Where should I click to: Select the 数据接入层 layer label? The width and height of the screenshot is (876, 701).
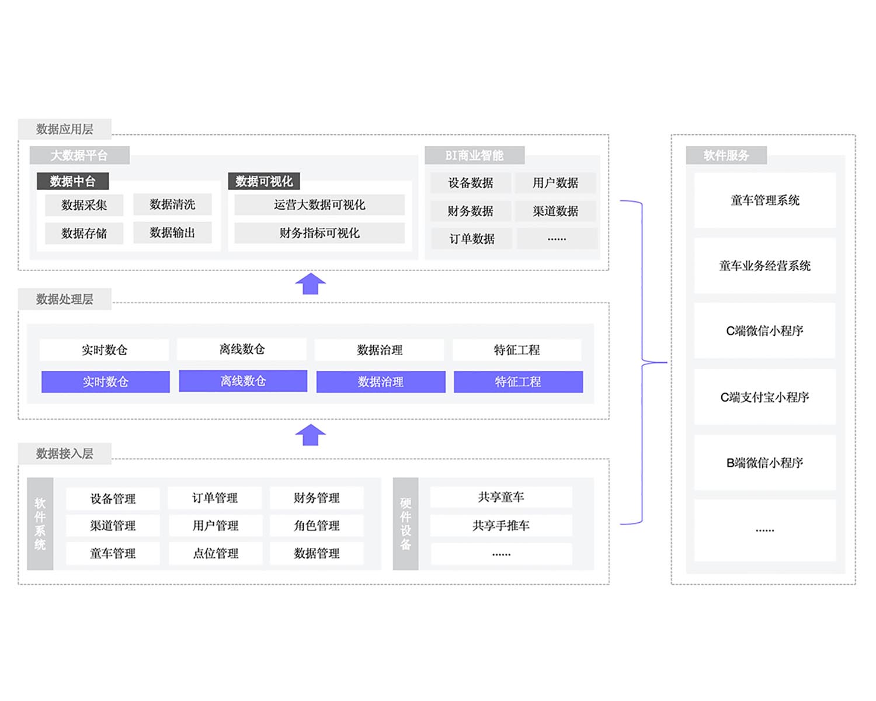(65, 453)
